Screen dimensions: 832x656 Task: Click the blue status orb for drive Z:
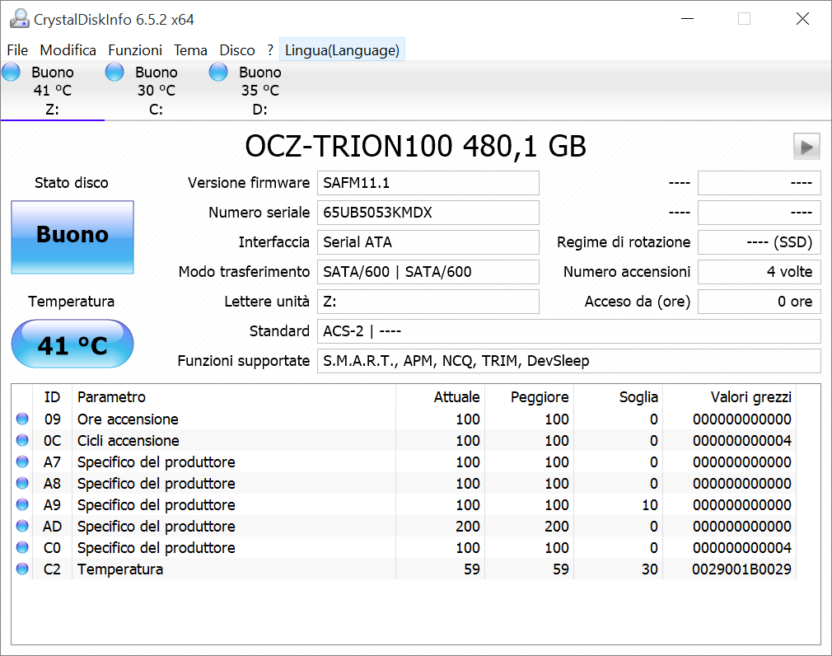point(12,73)
